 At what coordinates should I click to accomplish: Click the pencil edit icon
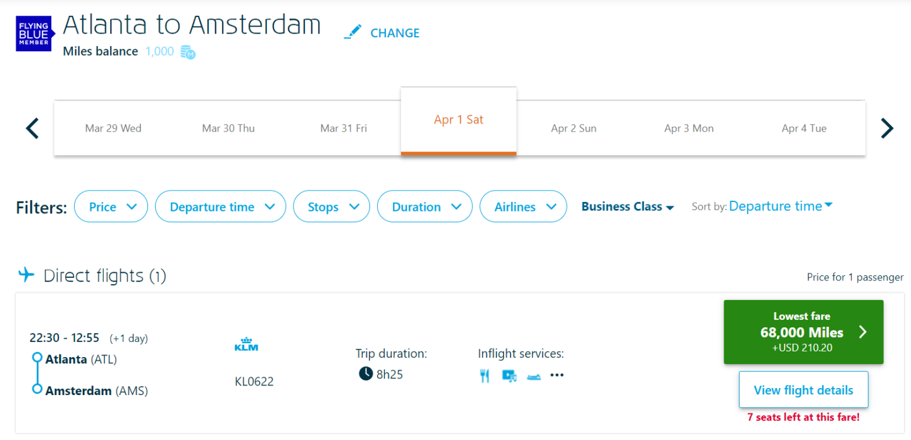tap(353, 32)
